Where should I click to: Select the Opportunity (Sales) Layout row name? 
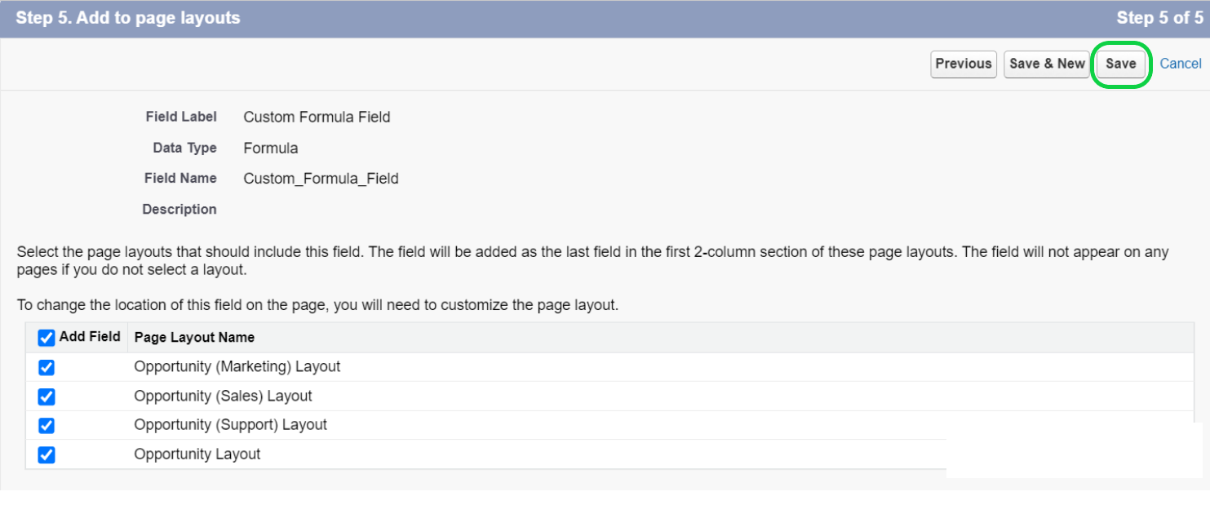tap(224, 396)
